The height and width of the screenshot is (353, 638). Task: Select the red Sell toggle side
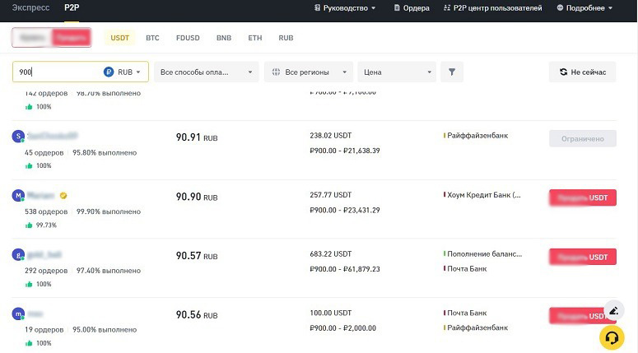pyautogui.click(x=71, y=38)
